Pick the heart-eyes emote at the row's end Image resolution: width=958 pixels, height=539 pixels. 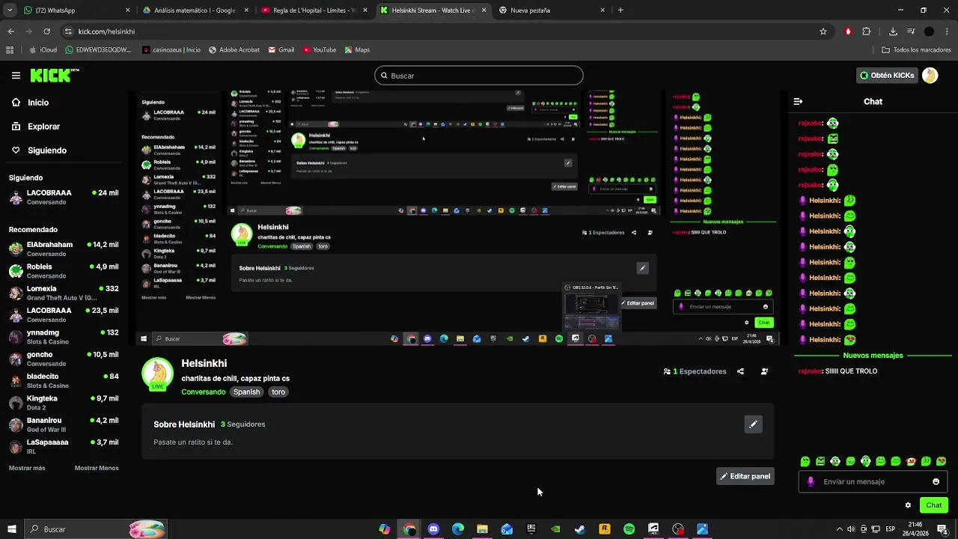(x=942, y=461)
